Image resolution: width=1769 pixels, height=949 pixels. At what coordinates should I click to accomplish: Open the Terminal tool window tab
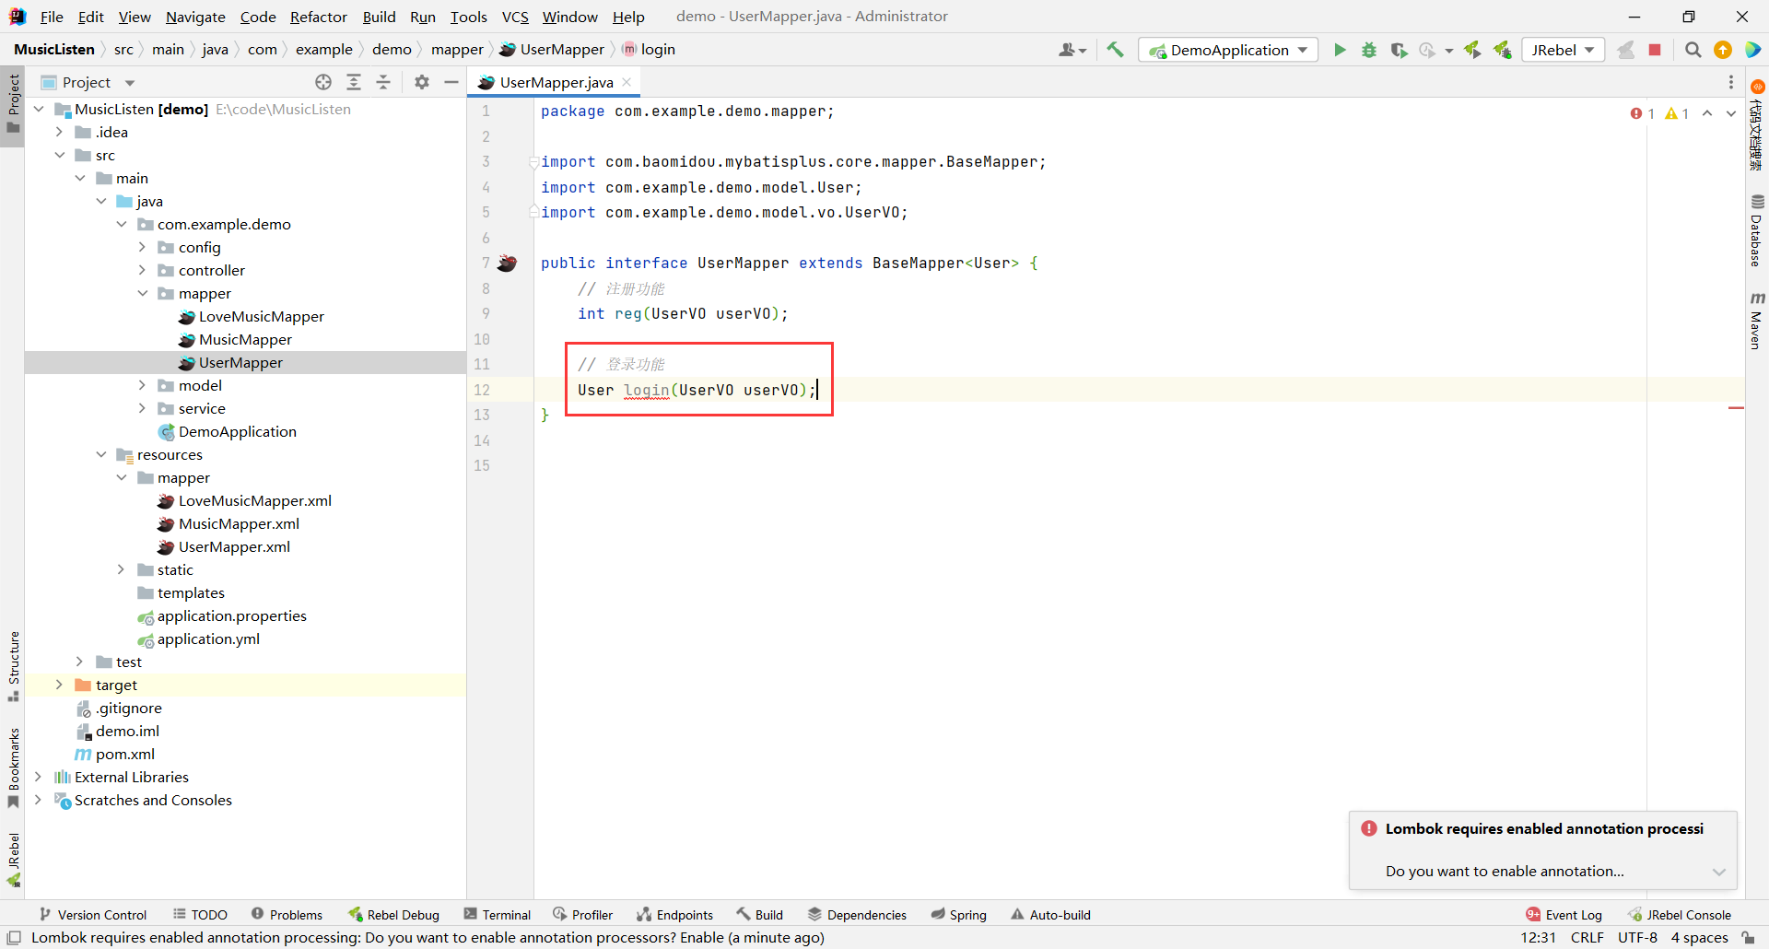click(x=498, y=914)
